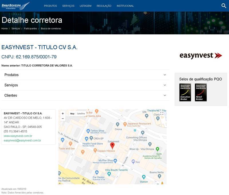Viewport: 229px width, 195px height.
Task: Expand the Produtos section chevron
Action: pyautogui.click(x=165, y=75)
